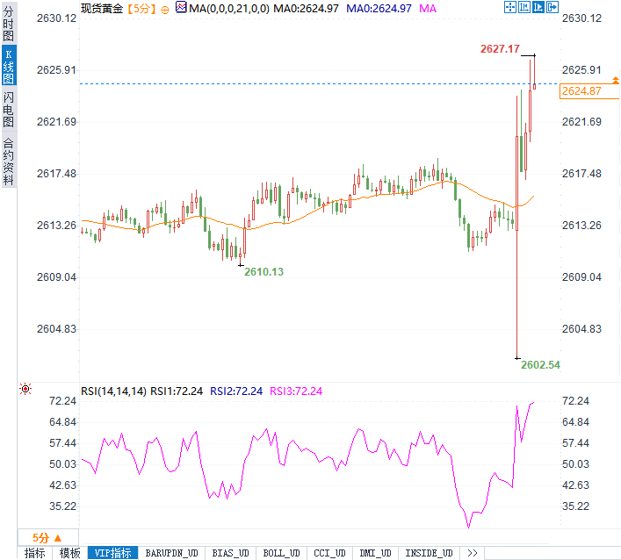Open the 指标 tab at the bottom
Image resolution: width=621 pixels, height=560 pixels.
click(35, 553)
